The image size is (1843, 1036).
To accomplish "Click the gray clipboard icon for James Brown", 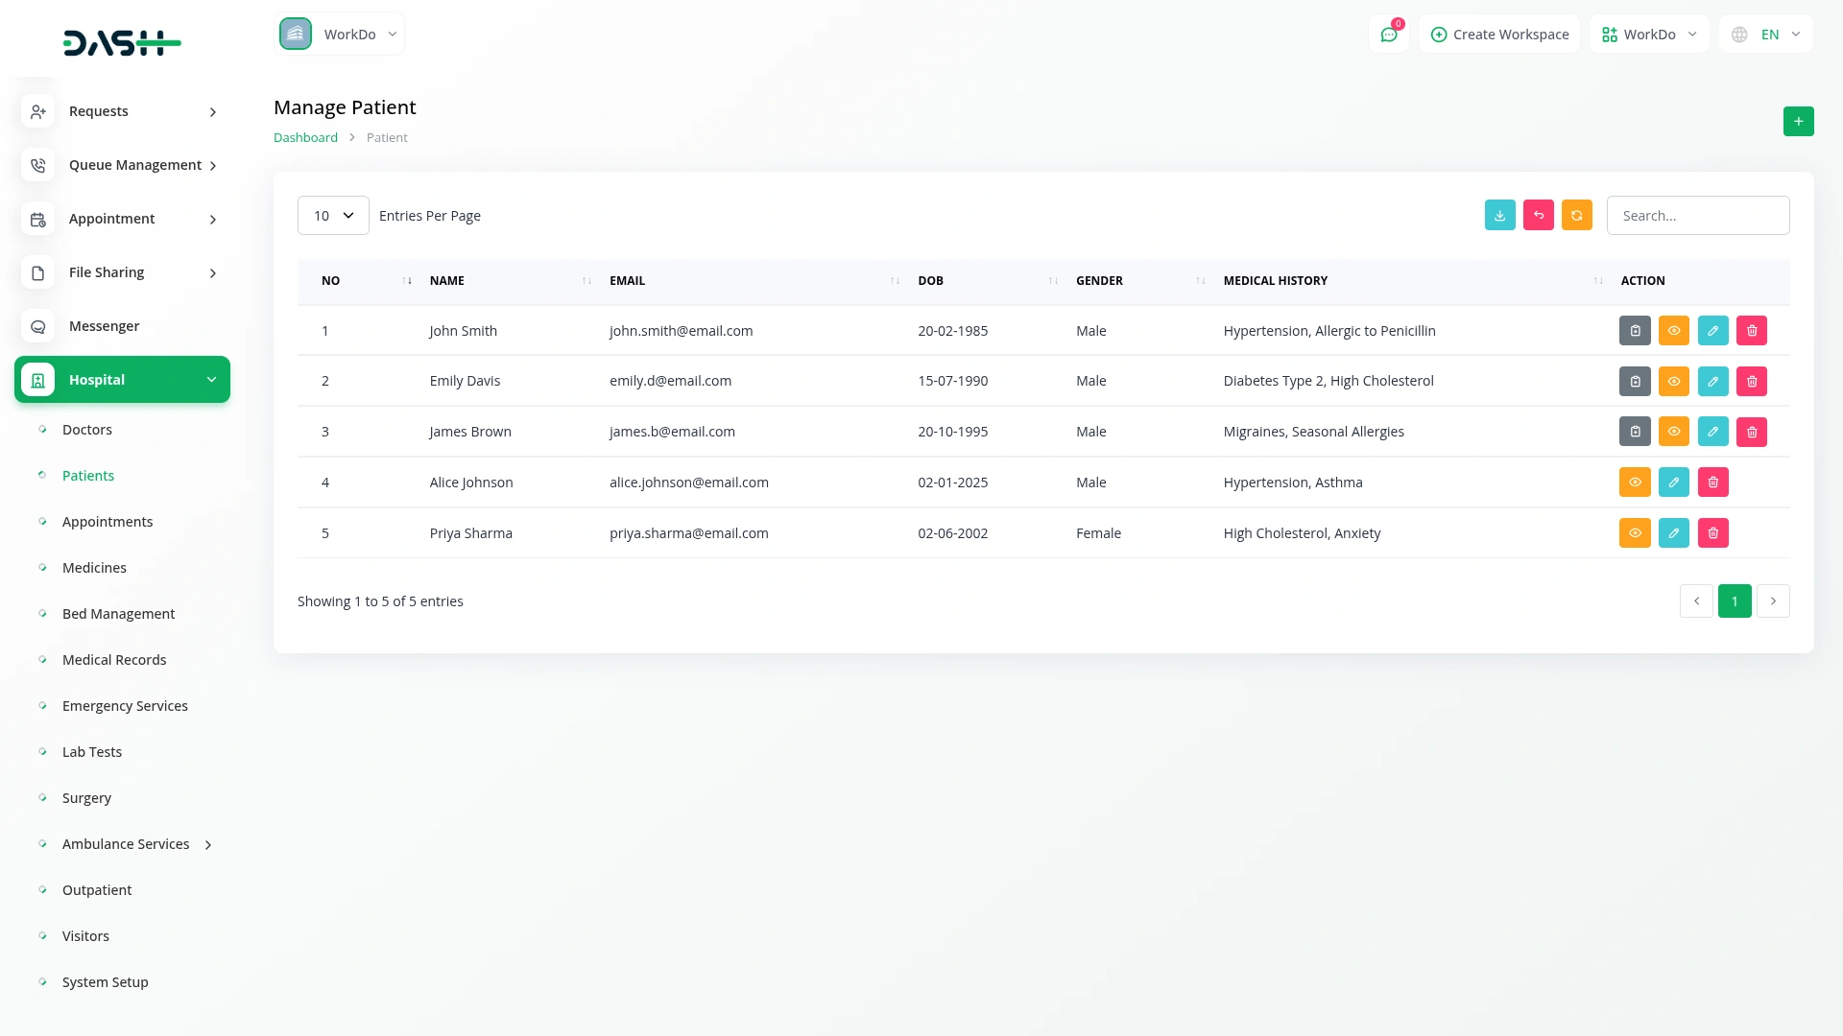I will point(1635,432).
